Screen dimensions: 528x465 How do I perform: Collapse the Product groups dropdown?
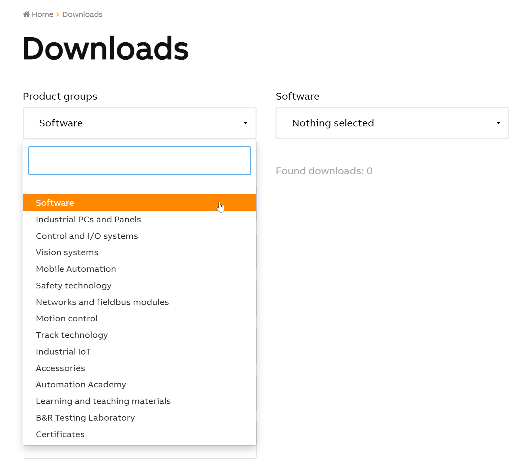139,123
